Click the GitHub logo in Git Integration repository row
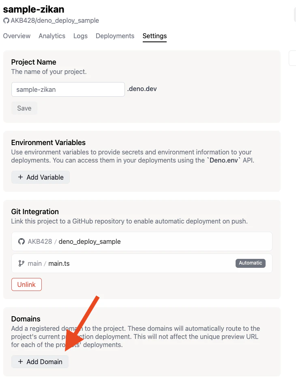The image size is (296, 382). tap(21, 241)
